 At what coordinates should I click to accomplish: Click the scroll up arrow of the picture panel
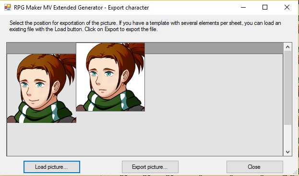coord(288,47)
